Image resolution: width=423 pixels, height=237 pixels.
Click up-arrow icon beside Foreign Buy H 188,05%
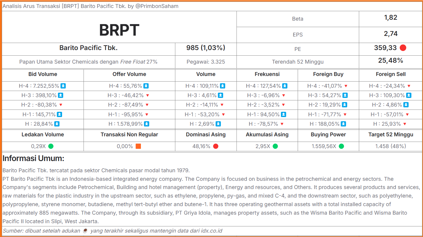(344, 124)
